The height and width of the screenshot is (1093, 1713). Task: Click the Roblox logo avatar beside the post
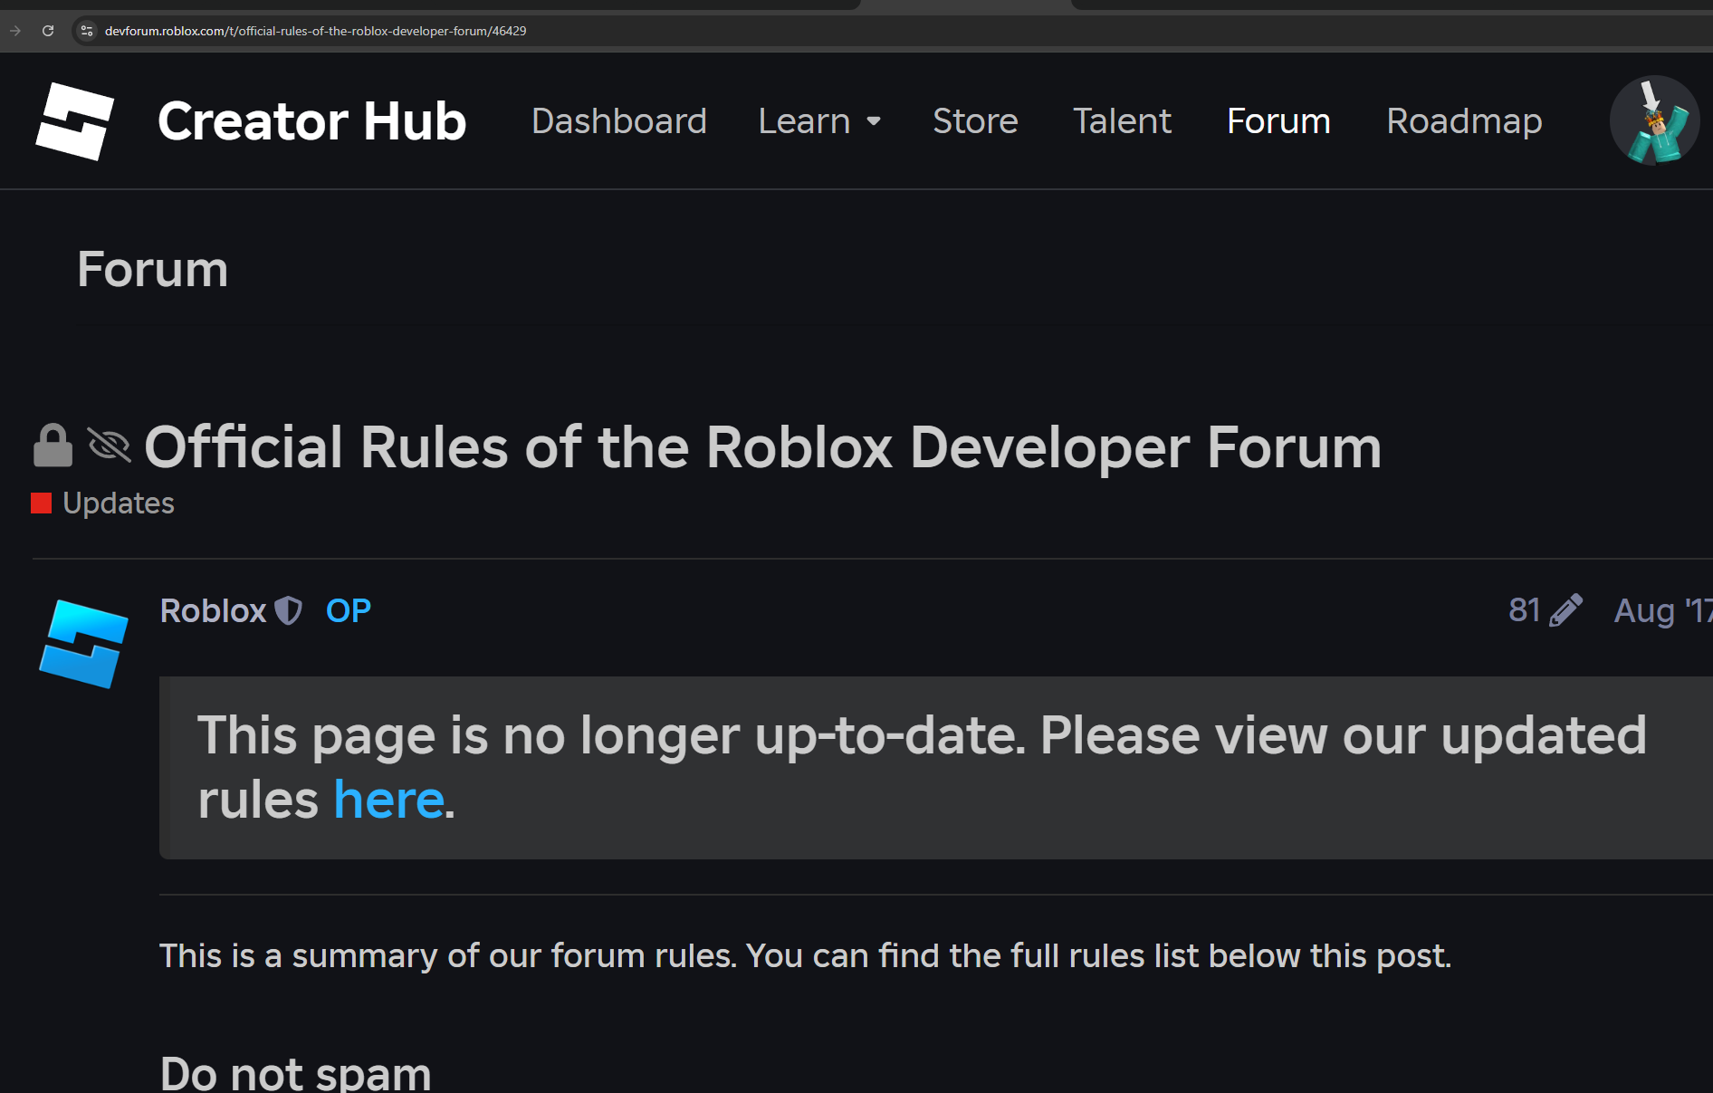click(83, 642)
